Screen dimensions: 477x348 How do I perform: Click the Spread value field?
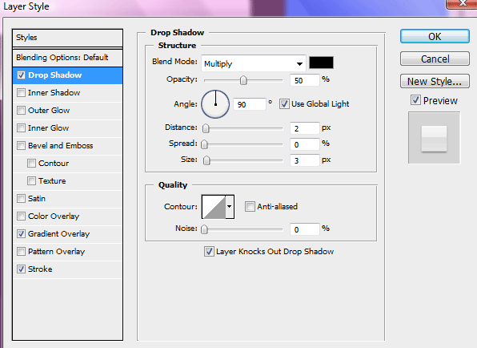[x=304, y=144]
